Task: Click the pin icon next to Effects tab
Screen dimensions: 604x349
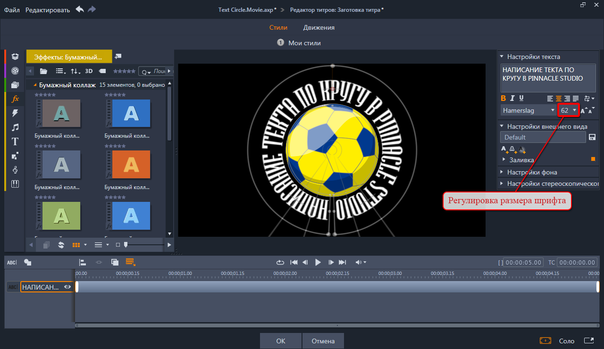Action: [x=118, y=56]
